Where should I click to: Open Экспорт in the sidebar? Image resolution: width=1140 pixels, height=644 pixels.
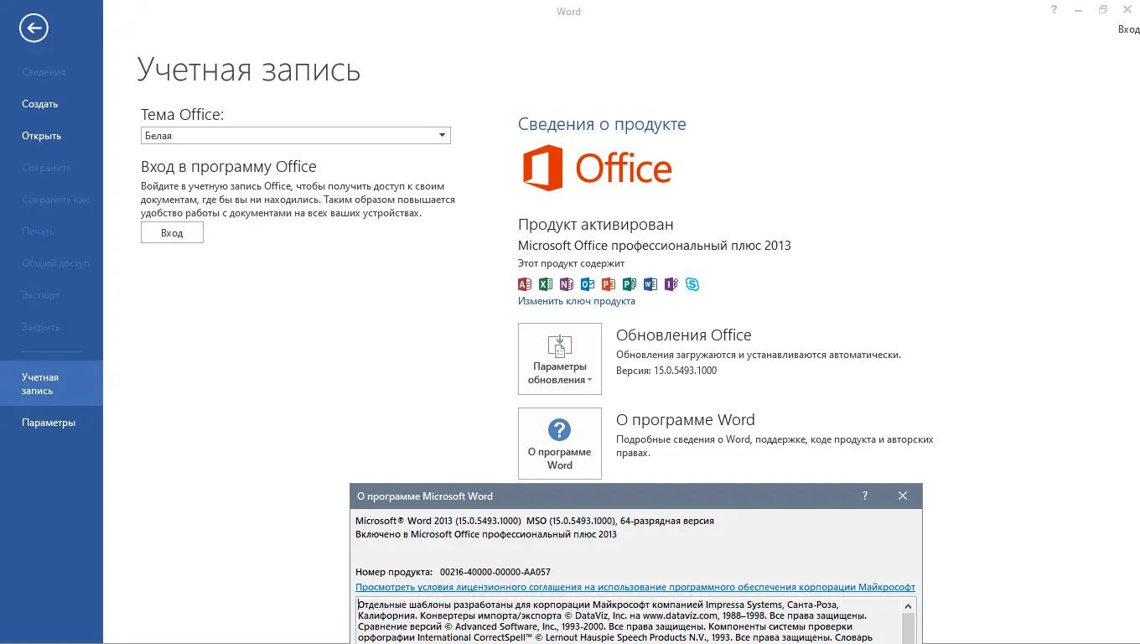click(41, 295)
